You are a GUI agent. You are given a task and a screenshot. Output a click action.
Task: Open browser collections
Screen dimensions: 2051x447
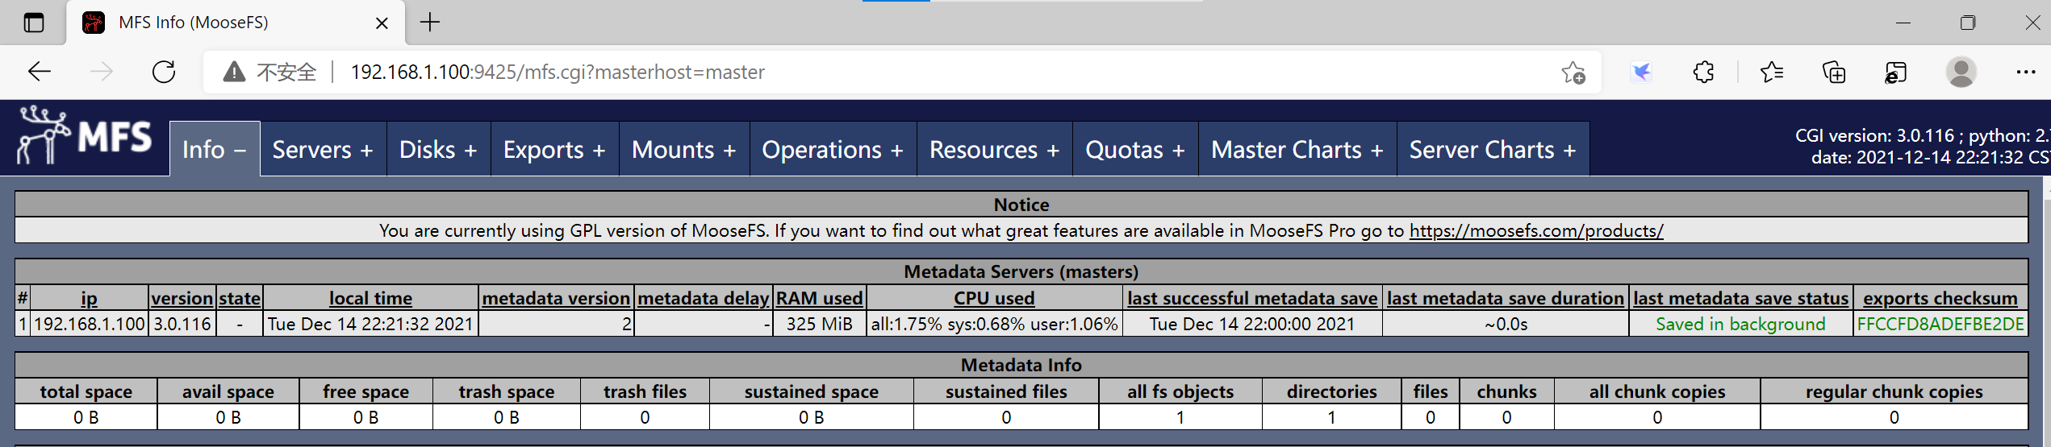1834,72
